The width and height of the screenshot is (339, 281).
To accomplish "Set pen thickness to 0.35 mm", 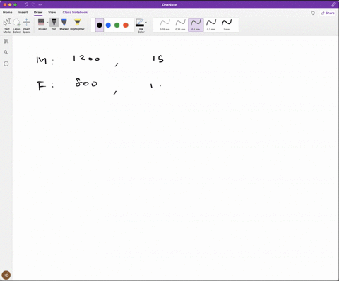I will tap(180, 25).
